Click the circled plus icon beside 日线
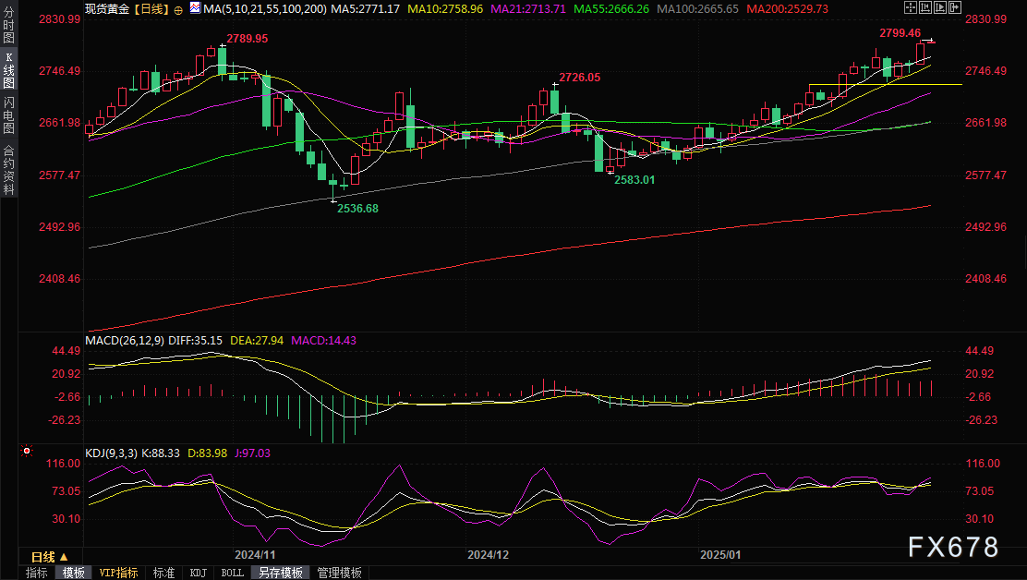 [178, 9]
